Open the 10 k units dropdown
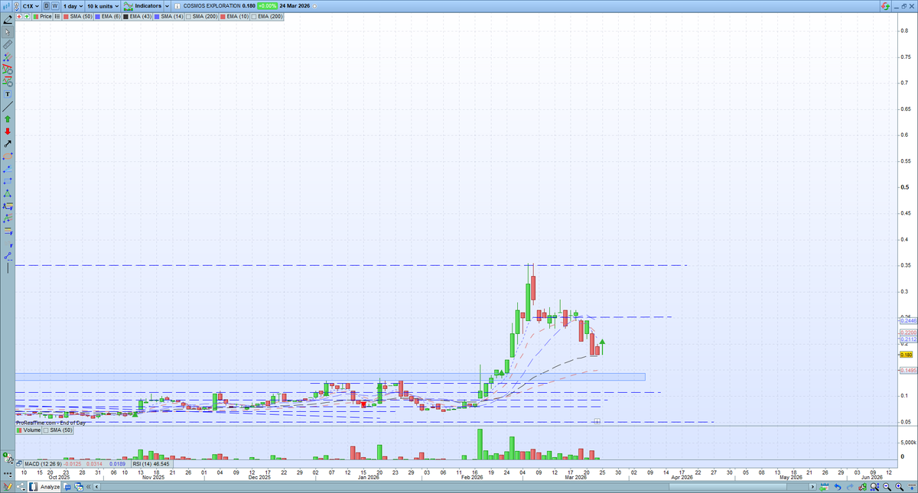Screen dimensions: 918x493 coord(103,5)
